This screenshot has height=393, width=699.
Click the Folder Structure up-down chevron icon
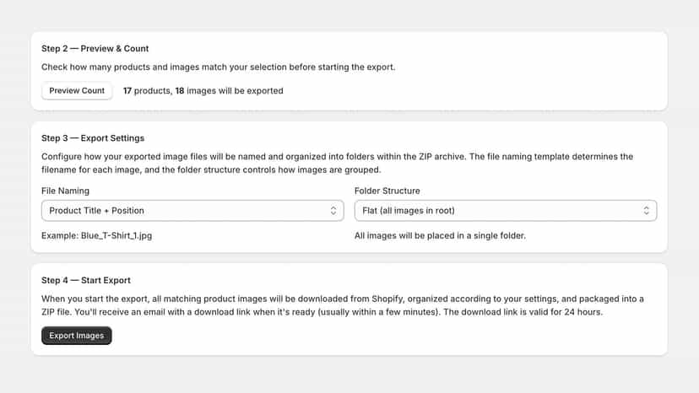point(646,210)
